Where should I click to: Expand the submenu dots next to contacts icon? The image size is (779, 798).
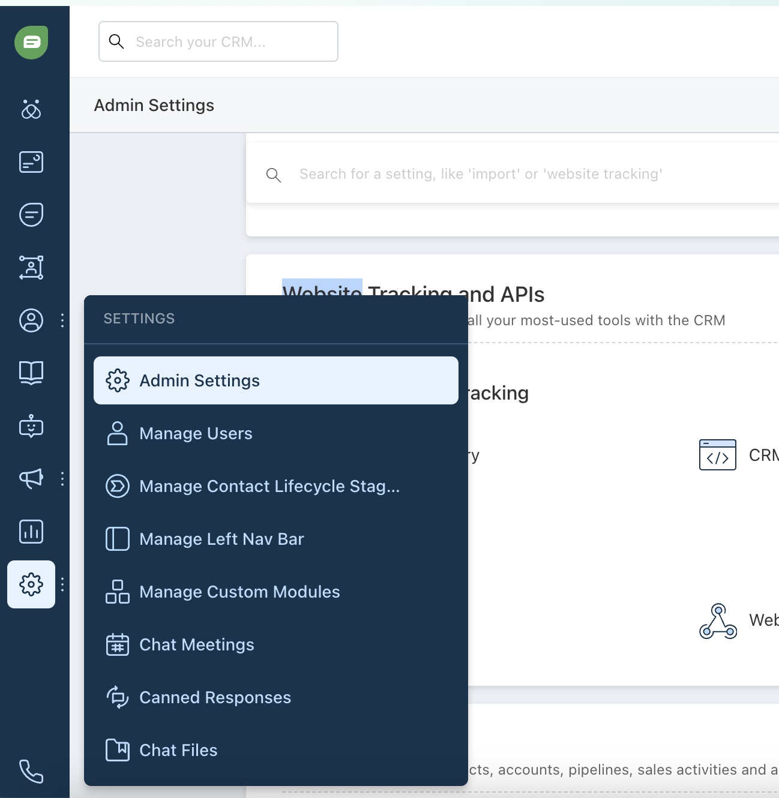coord(62,320)
